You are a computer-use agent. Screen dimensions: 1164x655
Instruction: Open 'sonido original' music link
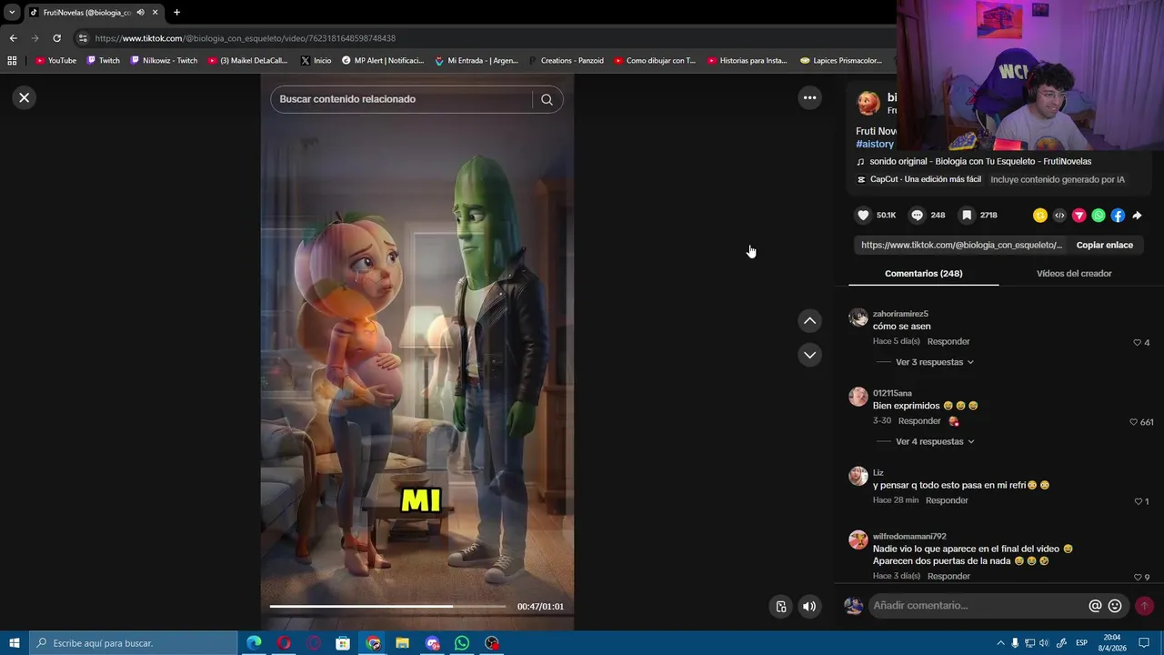click(980, 161)
